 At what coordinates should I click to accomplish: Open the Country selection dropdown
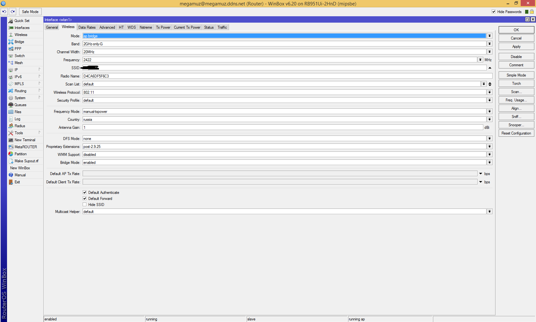pos(489,119)
